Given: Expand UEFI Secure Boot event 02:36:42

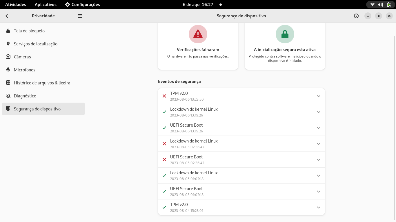Looking at the screenshot, I should pyautogui.click(x=319, y=160).
